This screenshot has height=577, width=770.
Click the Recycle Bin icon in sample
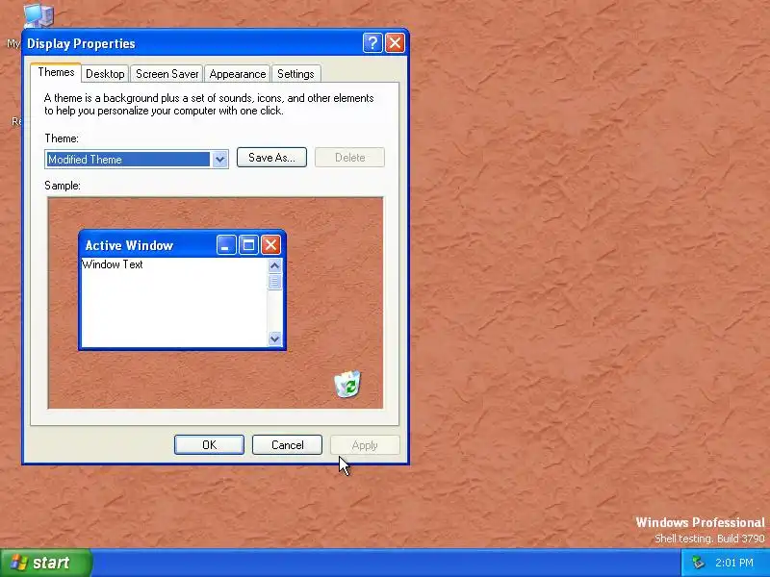tap(347, 384)
